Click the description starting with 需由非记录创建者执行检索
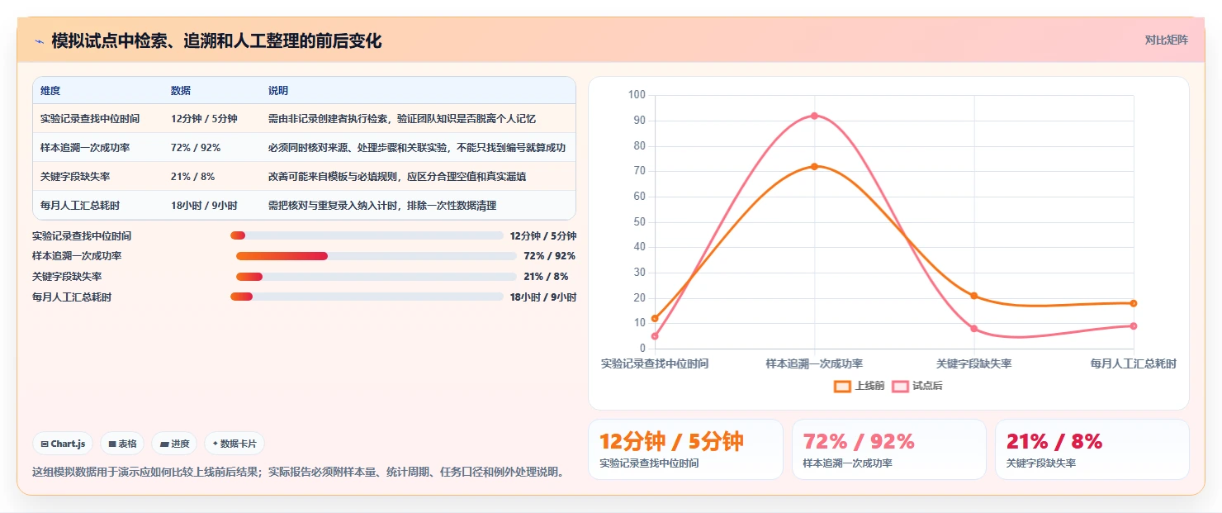1222x513 pixels. pyautogui.click(x=402, y=119)
